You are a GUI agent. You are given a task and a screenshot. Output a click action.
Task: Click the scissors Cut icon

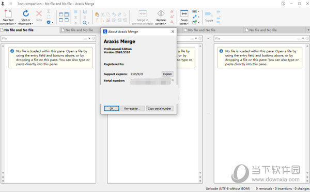pos(103,14)
